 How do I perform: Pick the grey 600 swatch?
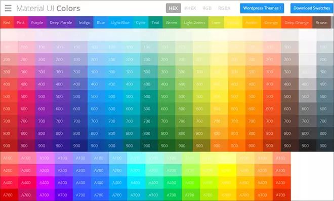[307, 109]
